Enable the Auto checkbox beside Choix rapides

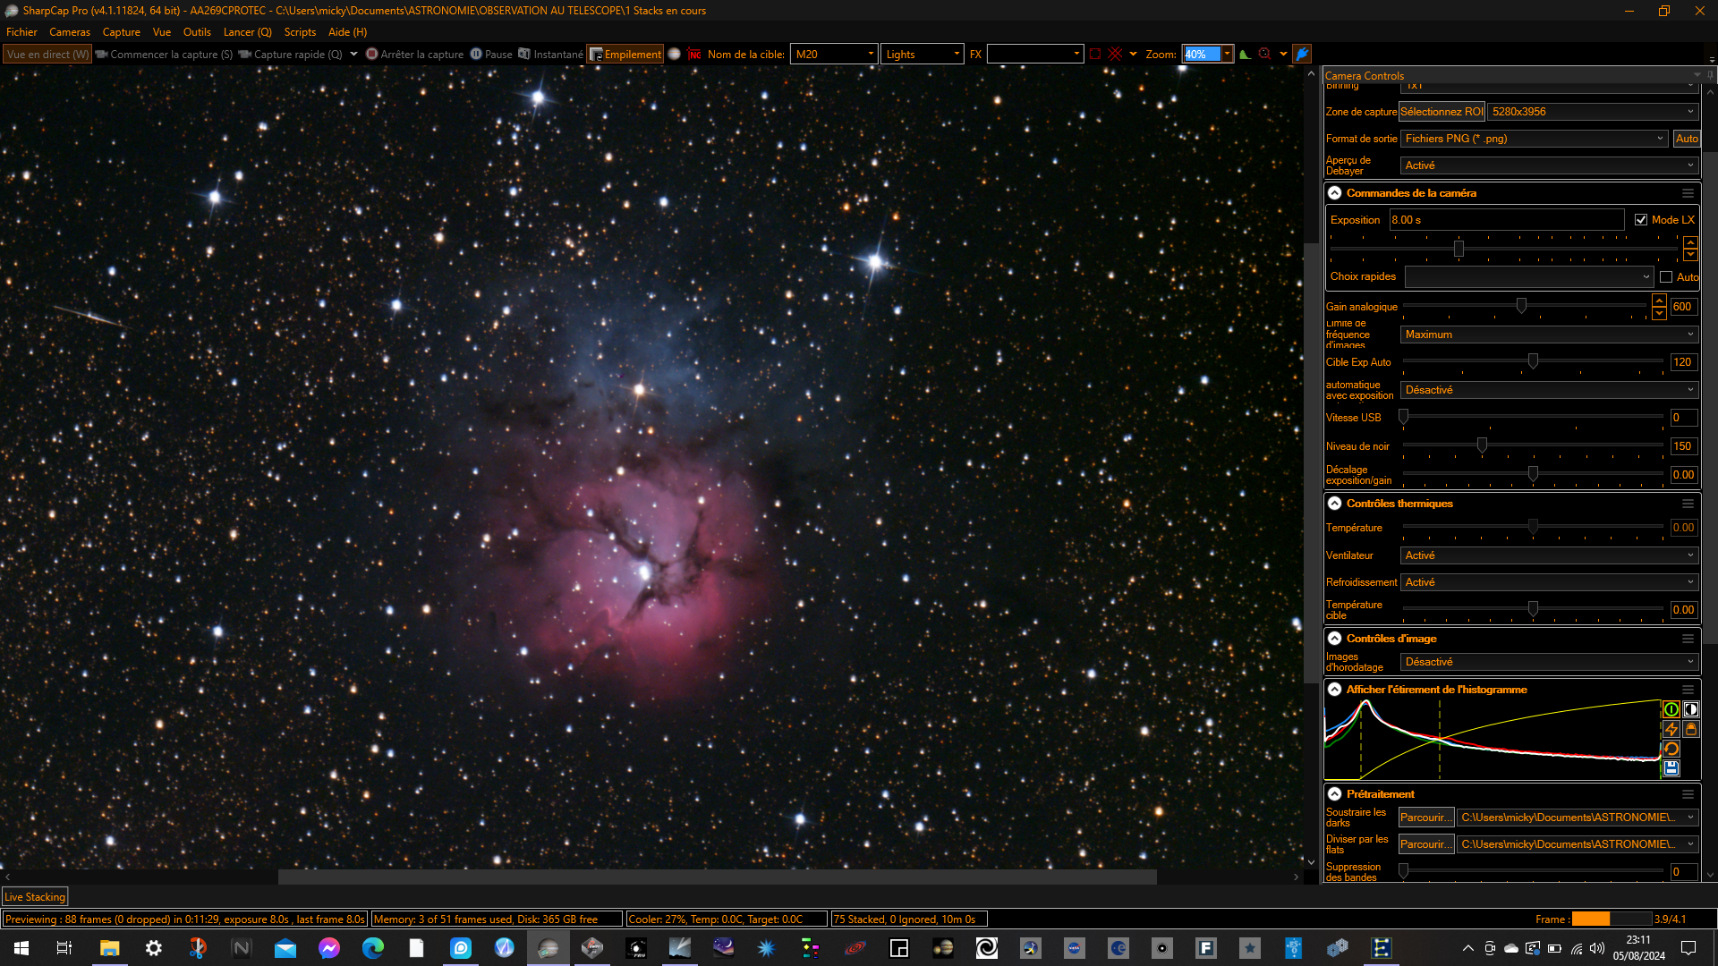(1666, 277)
